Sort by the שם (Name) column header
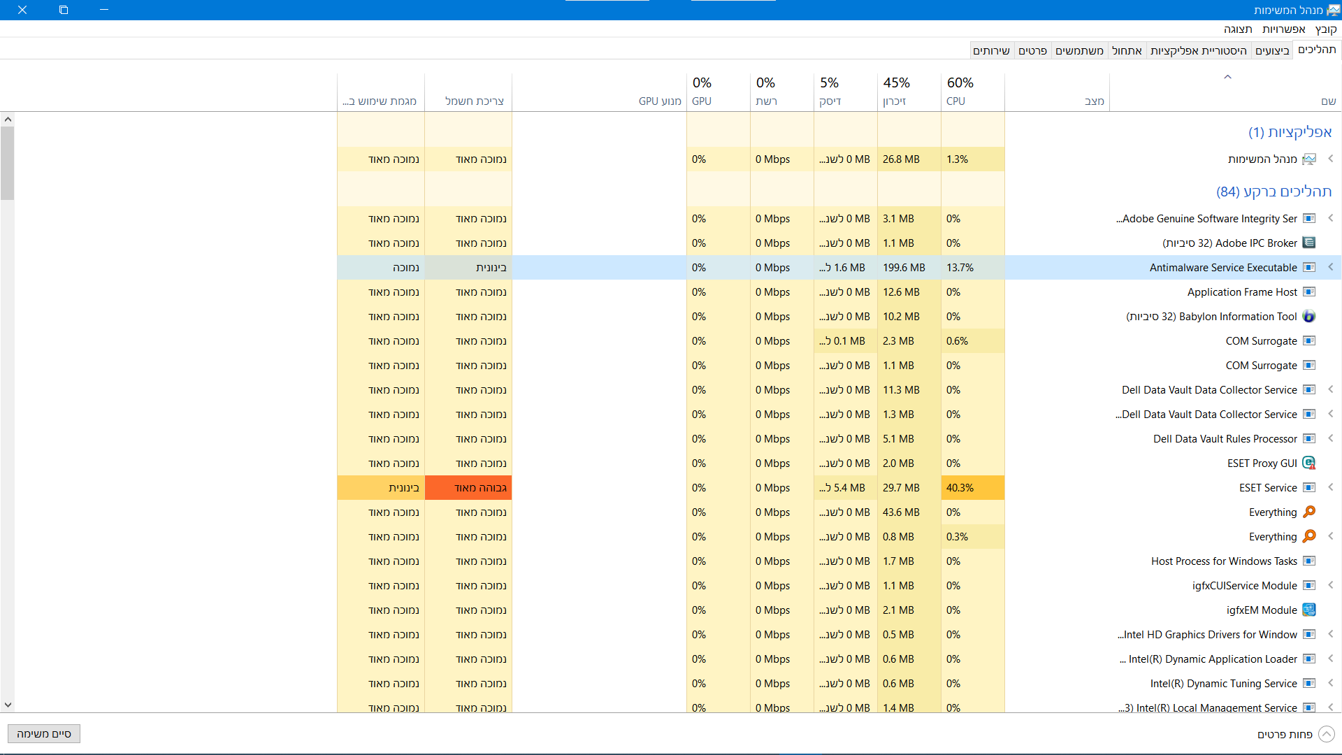 click(x=1225, y=92)
